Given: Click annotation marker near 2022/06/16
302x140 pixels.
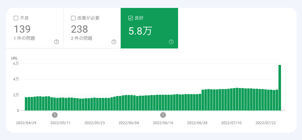Looking at the screenshot, I should [x=163, y=115].
